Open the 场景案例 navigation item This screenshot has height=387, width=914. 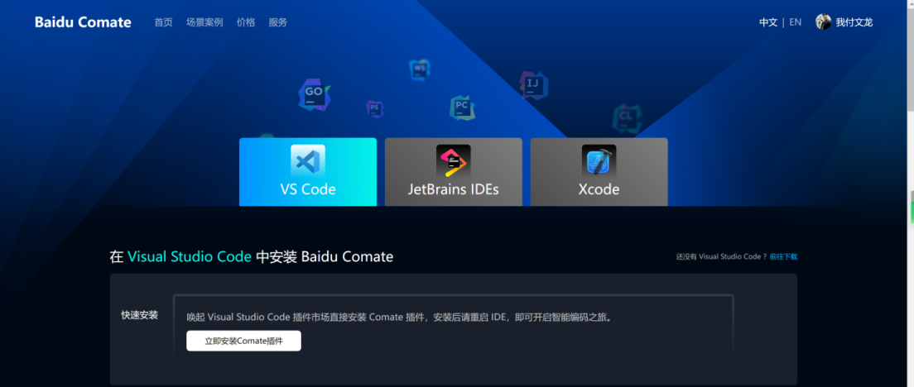tap(204, 22)
